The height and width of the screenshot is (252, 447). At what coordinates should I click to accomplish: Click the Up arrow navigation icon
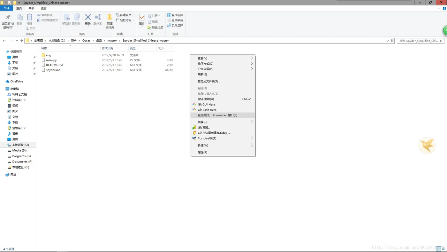(22, 41)
